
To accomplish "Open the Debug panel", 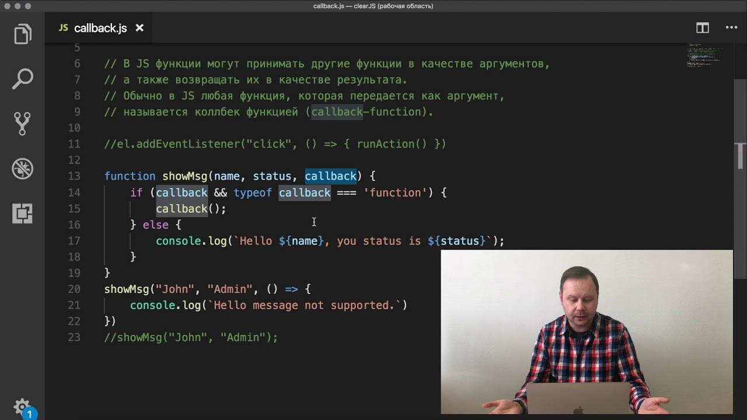I will 22,169.
